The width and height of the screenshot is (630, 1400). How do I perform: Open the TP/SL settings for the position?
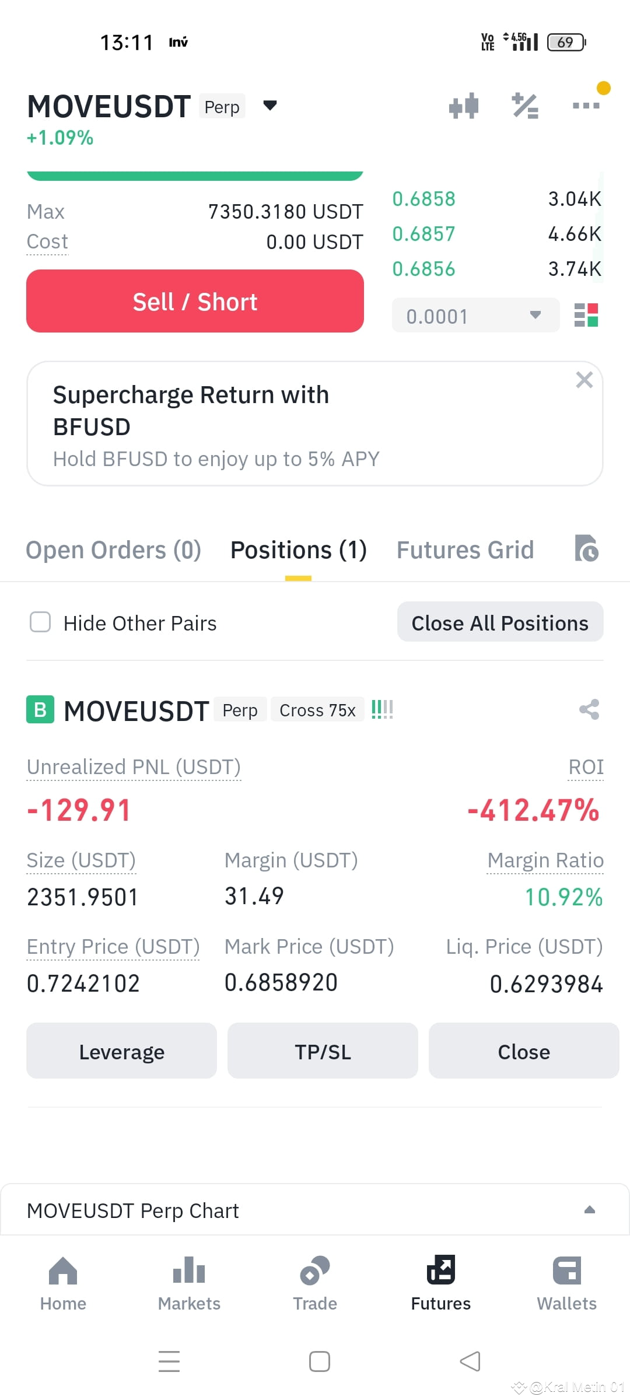coord(323,1051)
